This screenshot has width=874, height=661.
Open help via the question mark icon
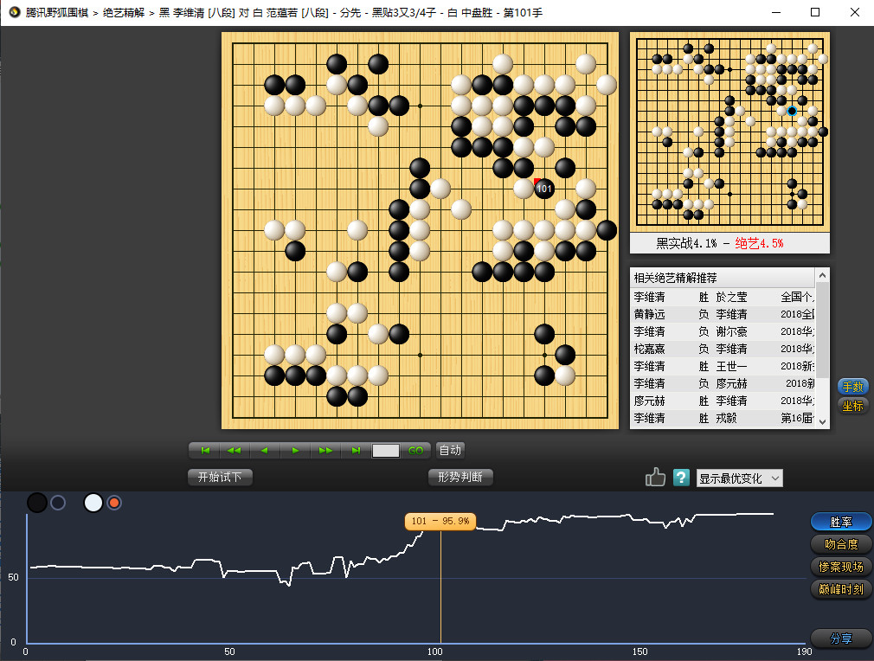[681, 478]
